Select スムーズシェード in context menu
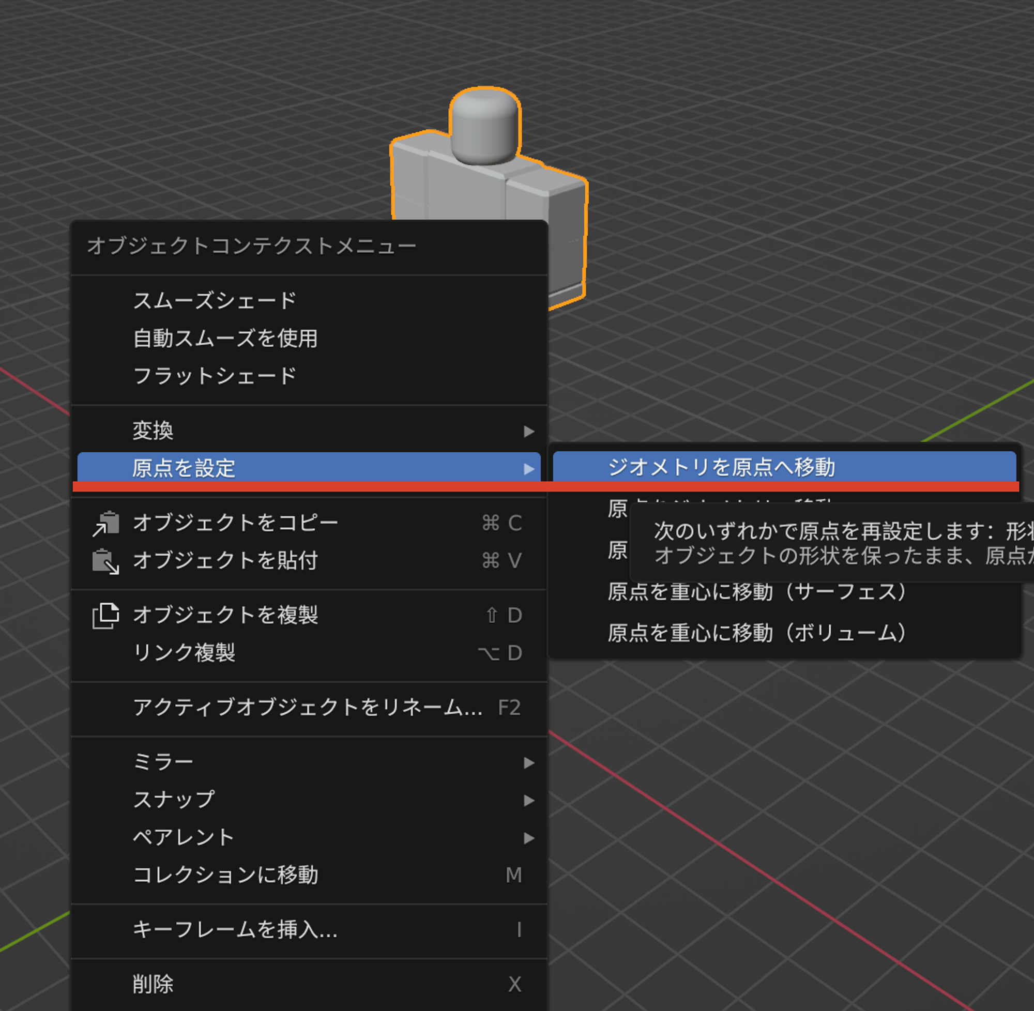Image resolution: width=1034 pixels, height=1011 pixels. pos(309,300)
